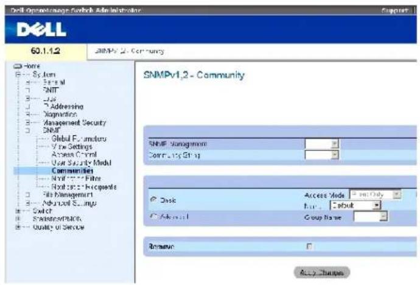Viewport: 420px width, 285px height.
Task: Click the 60.1.1.2 IP address label
Action: pos(46,51)
